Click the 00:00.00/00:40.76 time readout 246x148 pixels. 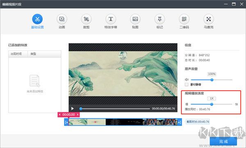pyautogui.click(x=163, y=109)
